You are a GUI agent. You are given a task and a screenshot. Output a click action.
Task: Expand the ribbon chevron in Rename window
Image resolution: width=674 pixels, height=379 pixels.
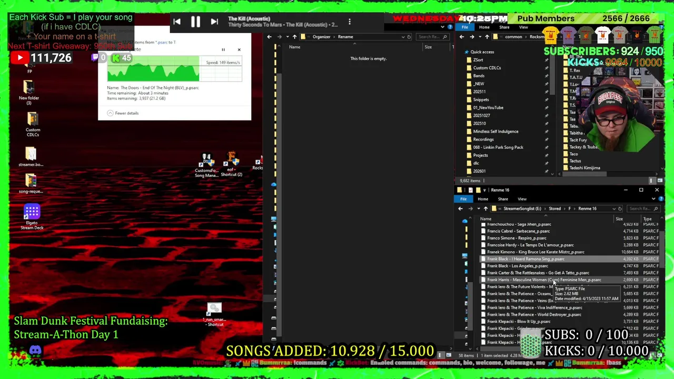[x=442, y=27]
